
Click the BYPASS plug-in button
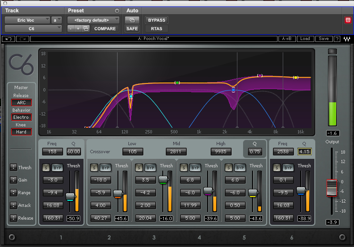157,20
